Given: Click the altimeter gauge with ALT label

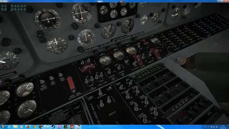Looking at the screenshot, I should (57, 46).
